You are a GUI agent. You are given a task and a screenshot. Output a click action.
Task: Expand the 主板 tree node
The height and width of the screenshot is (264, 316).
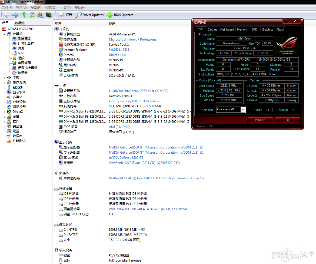point(4,78)
